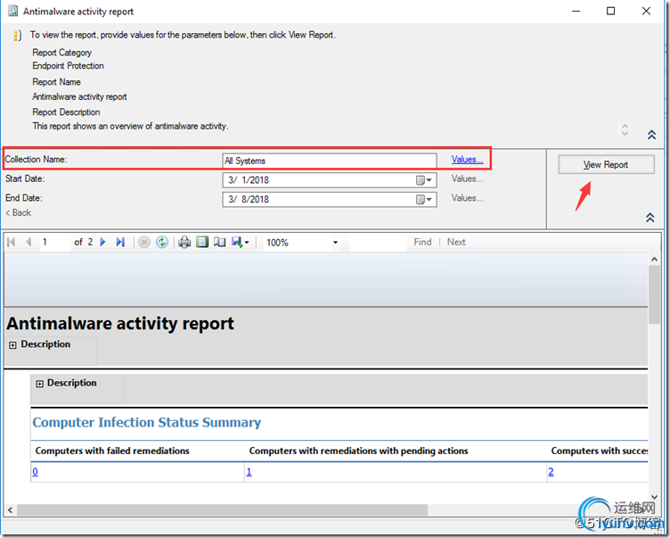Image resolution: width=670 pixels, height=538 pixels.
Task: Click 'Computers with failed remediations' column header
Action: tap(112, 451)
